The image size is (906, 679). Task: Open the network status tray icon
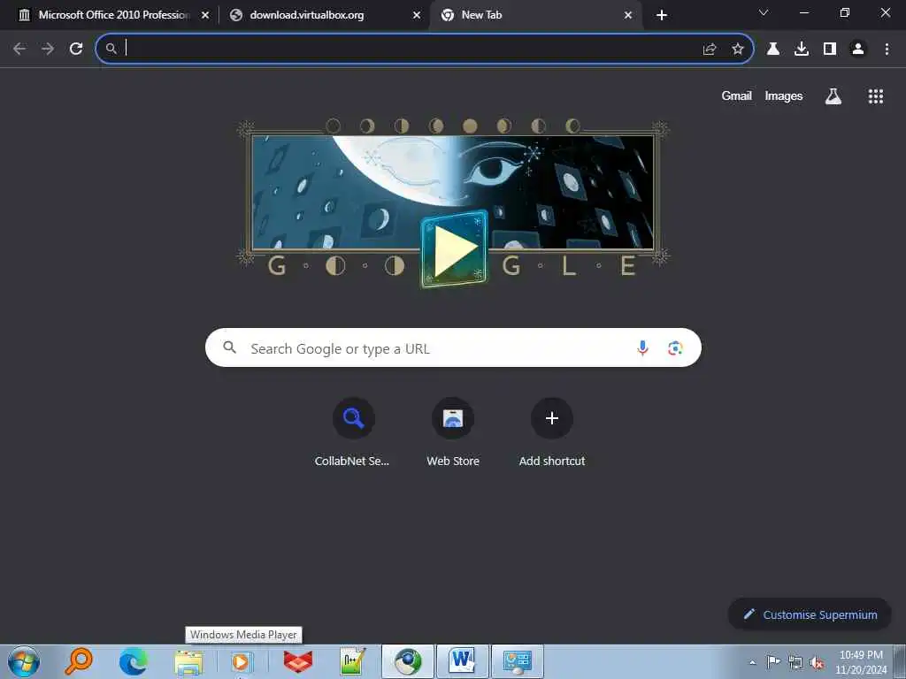tap(795, 662)
